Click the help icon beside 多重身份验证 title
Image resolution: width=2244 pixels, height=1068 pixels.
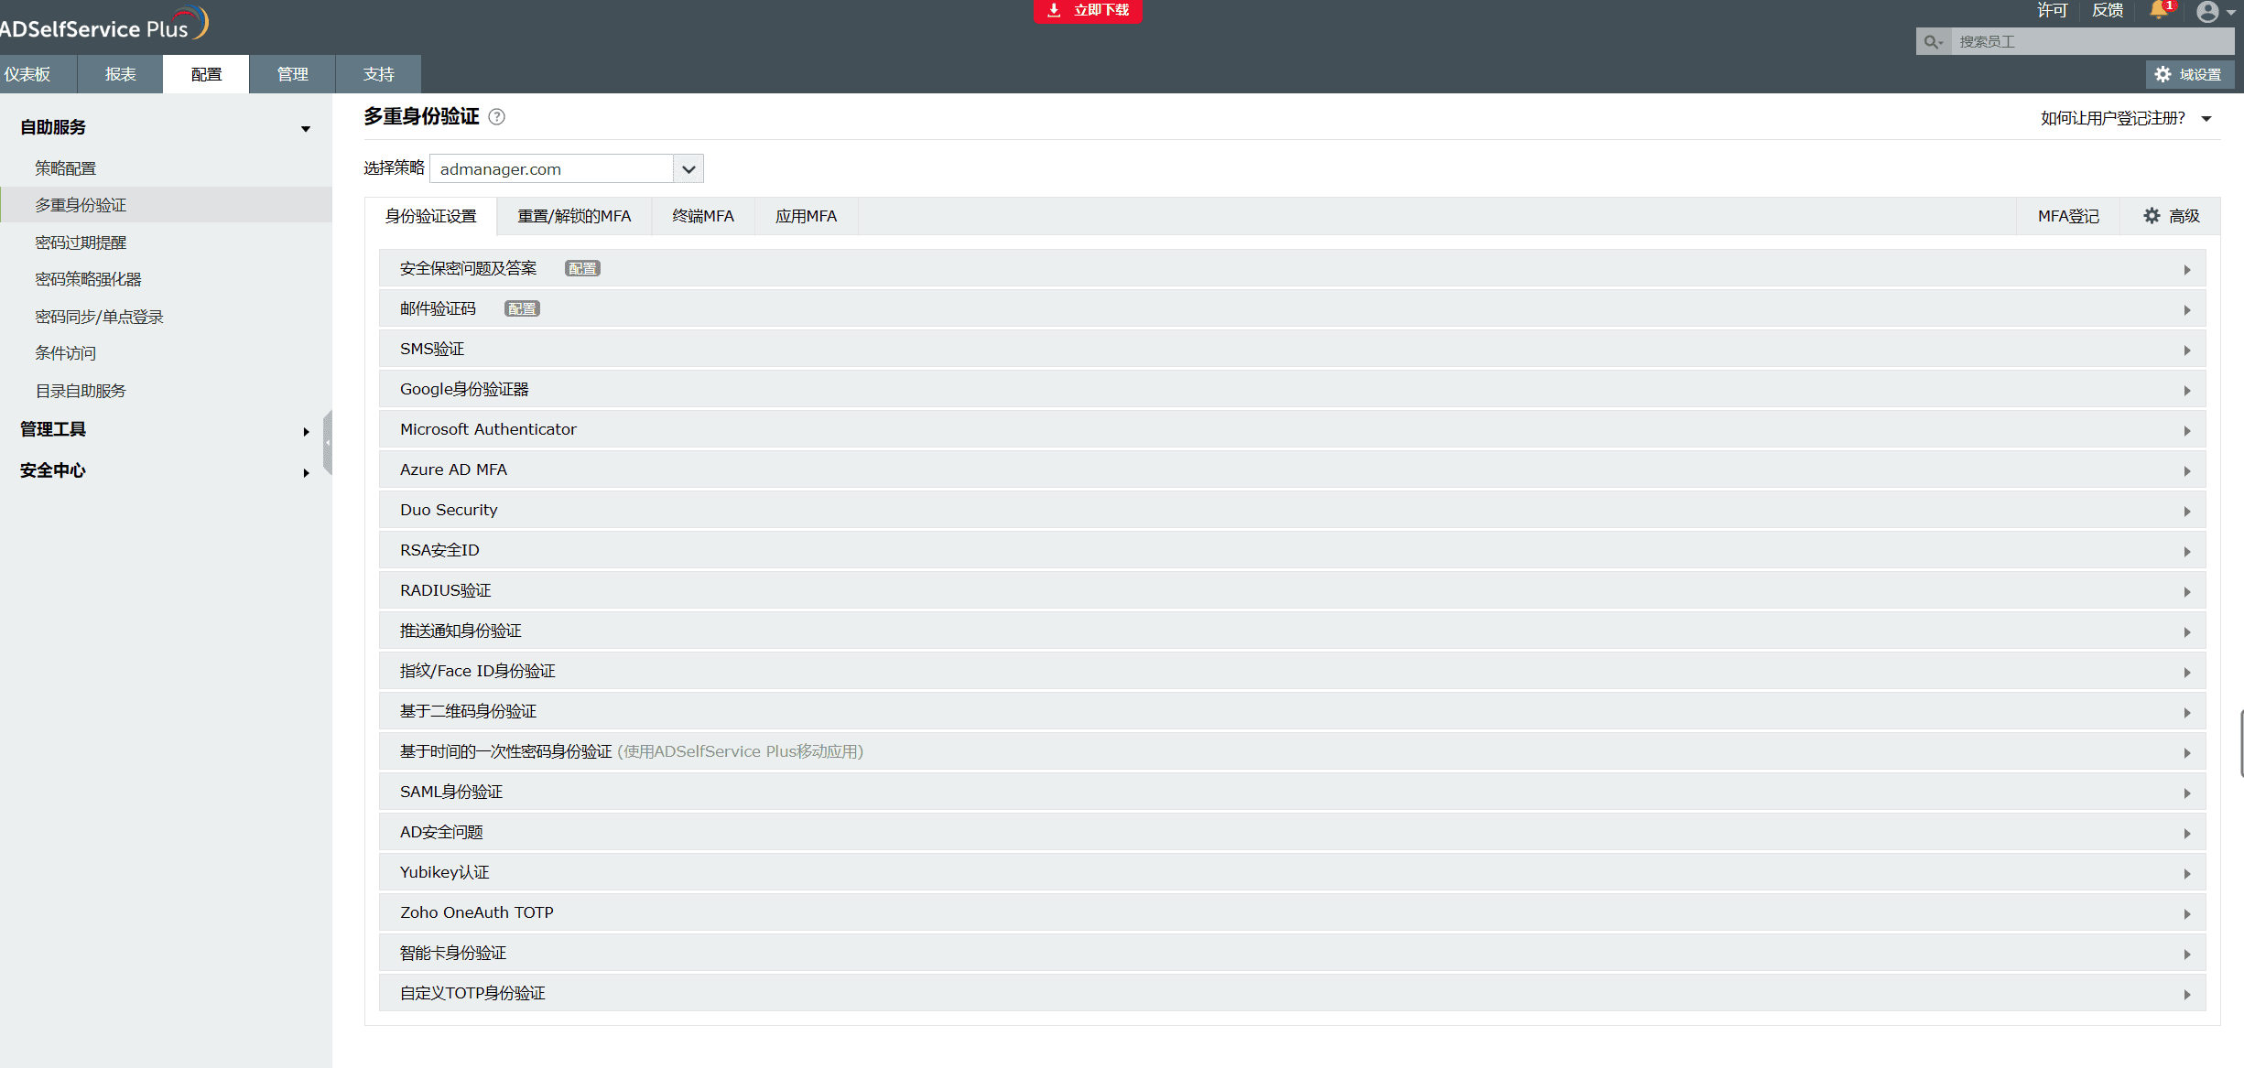click(x=496, y=117)
